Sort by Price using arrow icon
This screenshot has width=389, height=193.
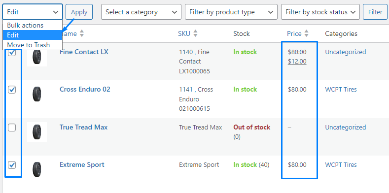306,33
